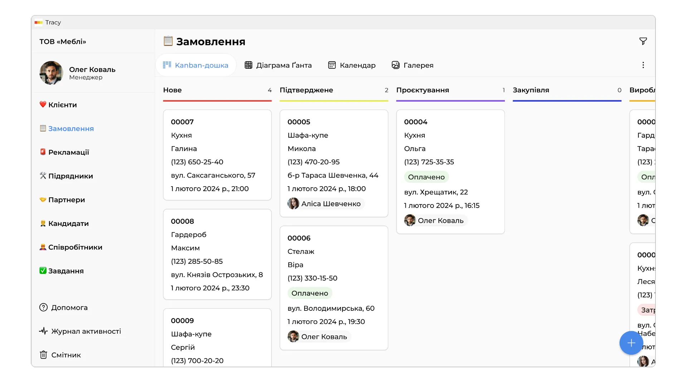This screenshot has width=687, height=382.
Task: Click the blue plus add order button
Action: tap(631, 343)
